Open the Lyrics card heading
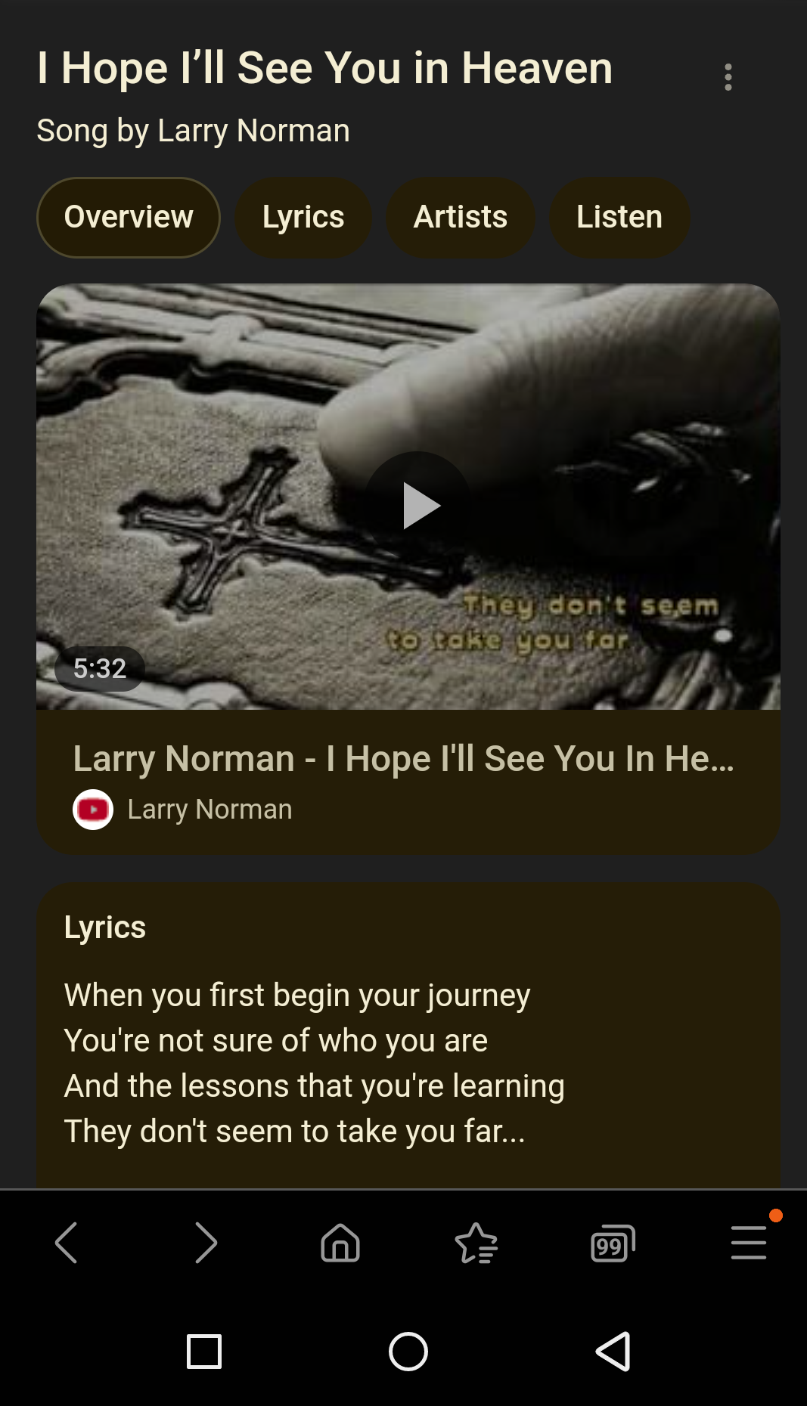Screen dimensions: 807x1406 pos(105,928)
